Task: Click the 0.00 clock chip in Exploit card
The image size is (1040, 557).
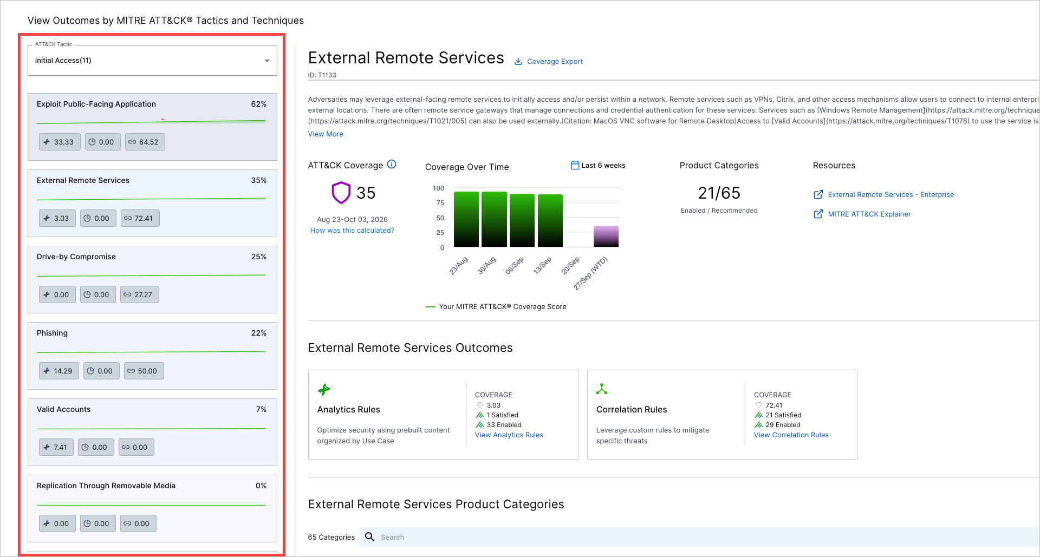Action: click(x=102, y=142)
